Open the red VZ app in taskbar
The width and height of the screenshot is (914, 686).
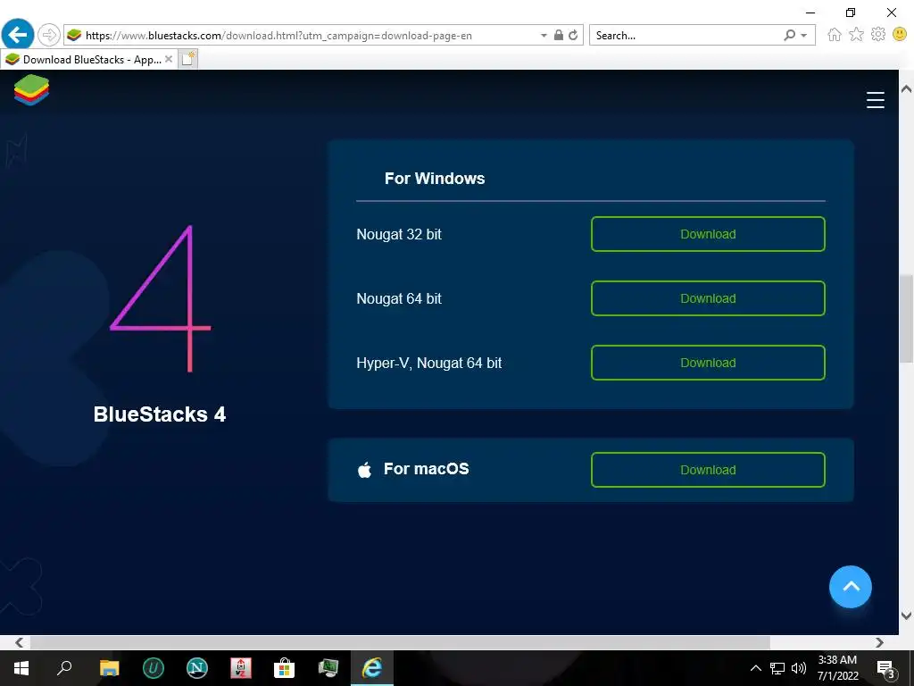tap(241, 668)
